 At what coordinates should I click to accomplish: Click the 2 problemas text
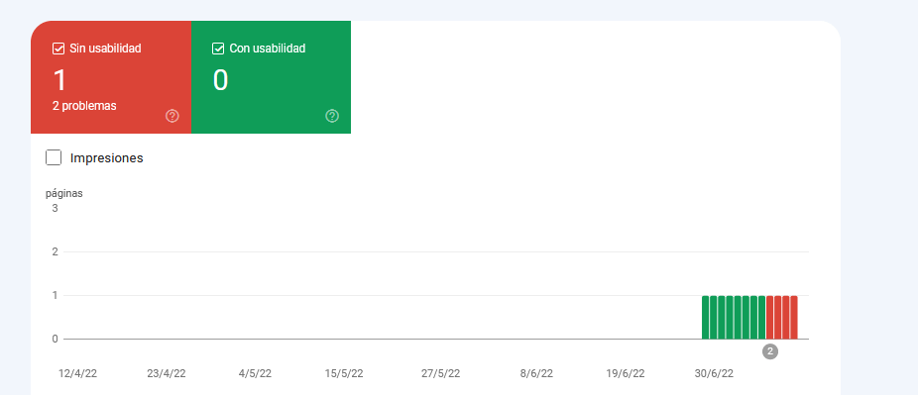click(84, 106)
